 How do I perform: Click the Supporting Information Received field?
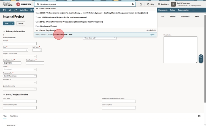tap(119, 101)
